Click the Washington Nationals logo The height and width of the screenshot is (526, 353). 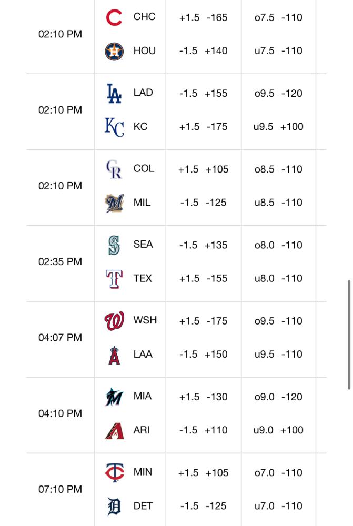pyautogui.click(x=114, y=321)
